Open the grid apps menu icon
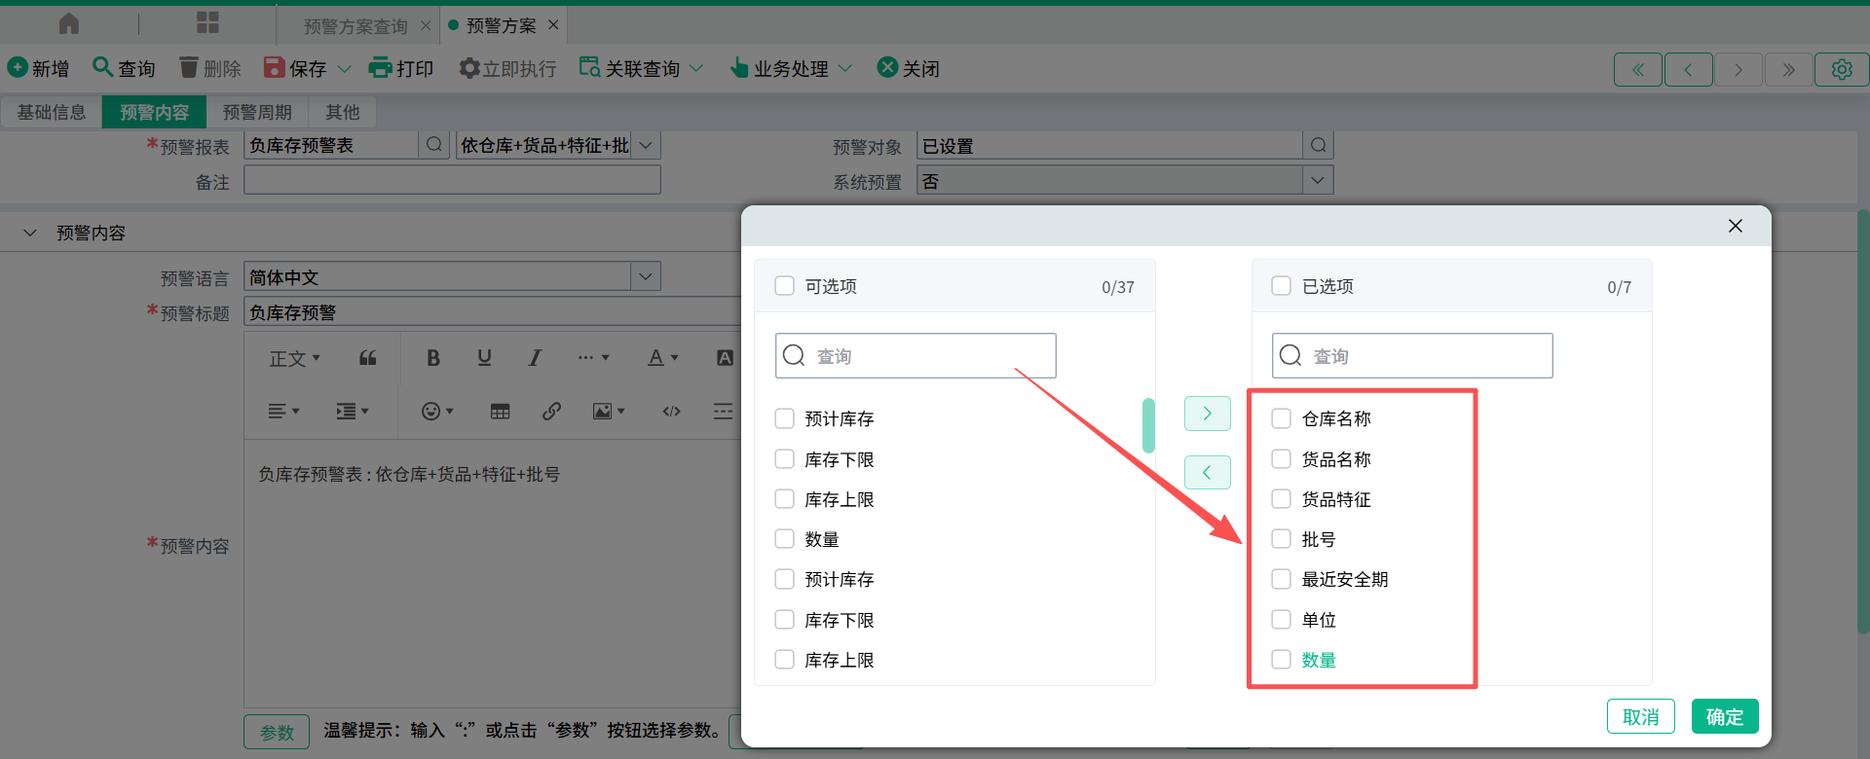The height and width of the screenshot is (759, 1870). tap(207, 23)
